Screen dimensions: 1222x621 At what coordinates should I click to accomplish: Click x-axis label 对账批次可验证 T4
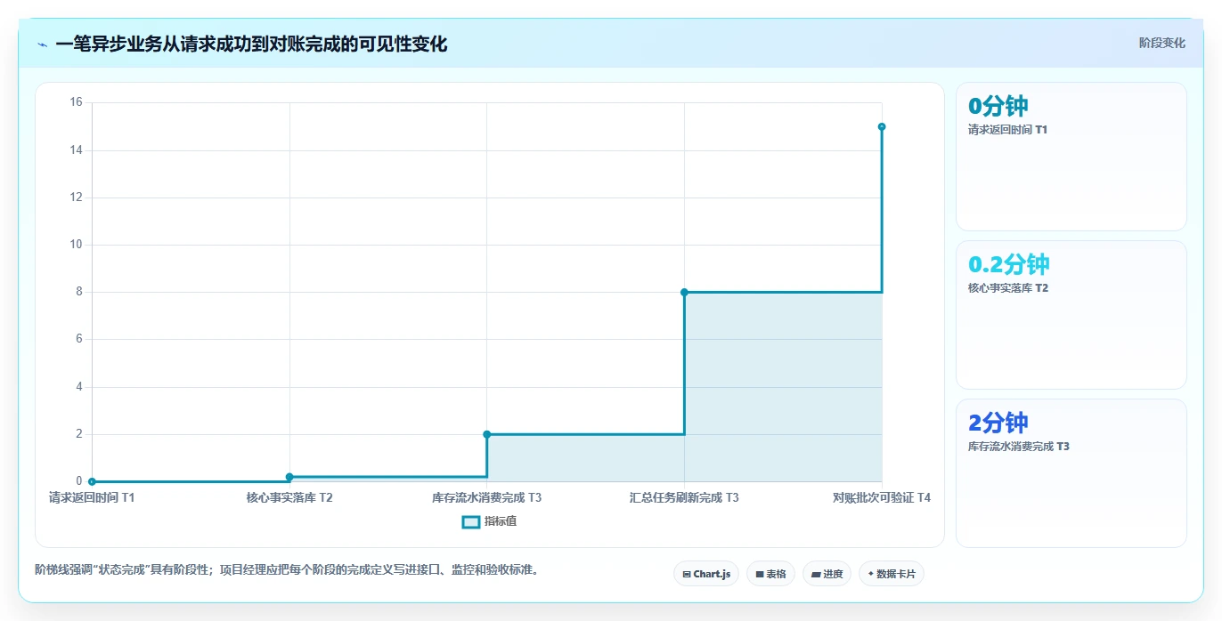[882, 497]
